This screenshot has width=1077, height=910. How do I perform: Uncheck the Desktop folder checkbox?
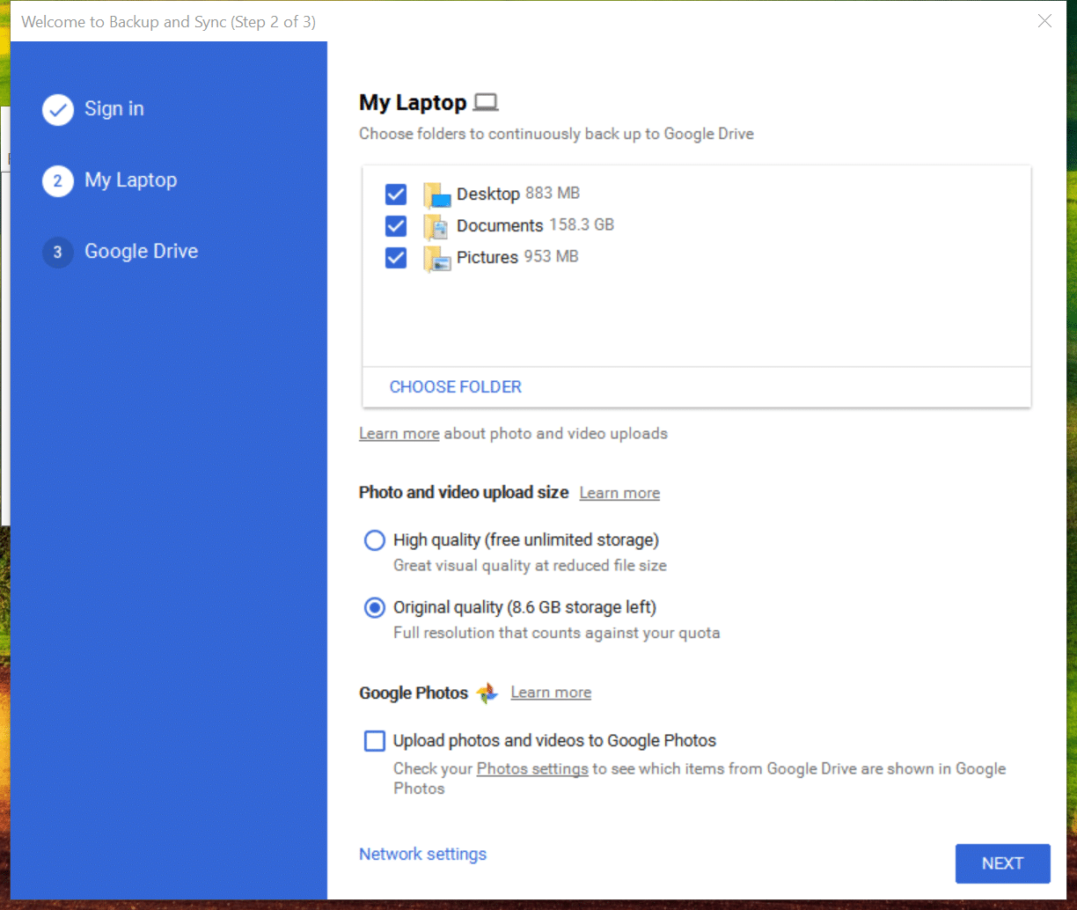396,194
